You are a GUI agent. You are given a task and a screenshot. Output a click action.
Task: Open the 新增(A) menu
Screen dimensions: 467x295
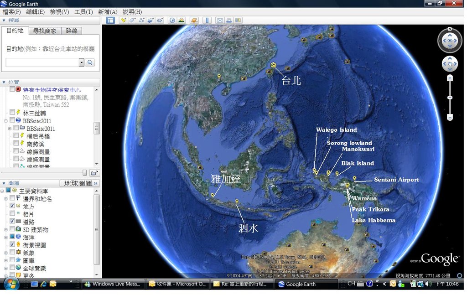[108, 12]
